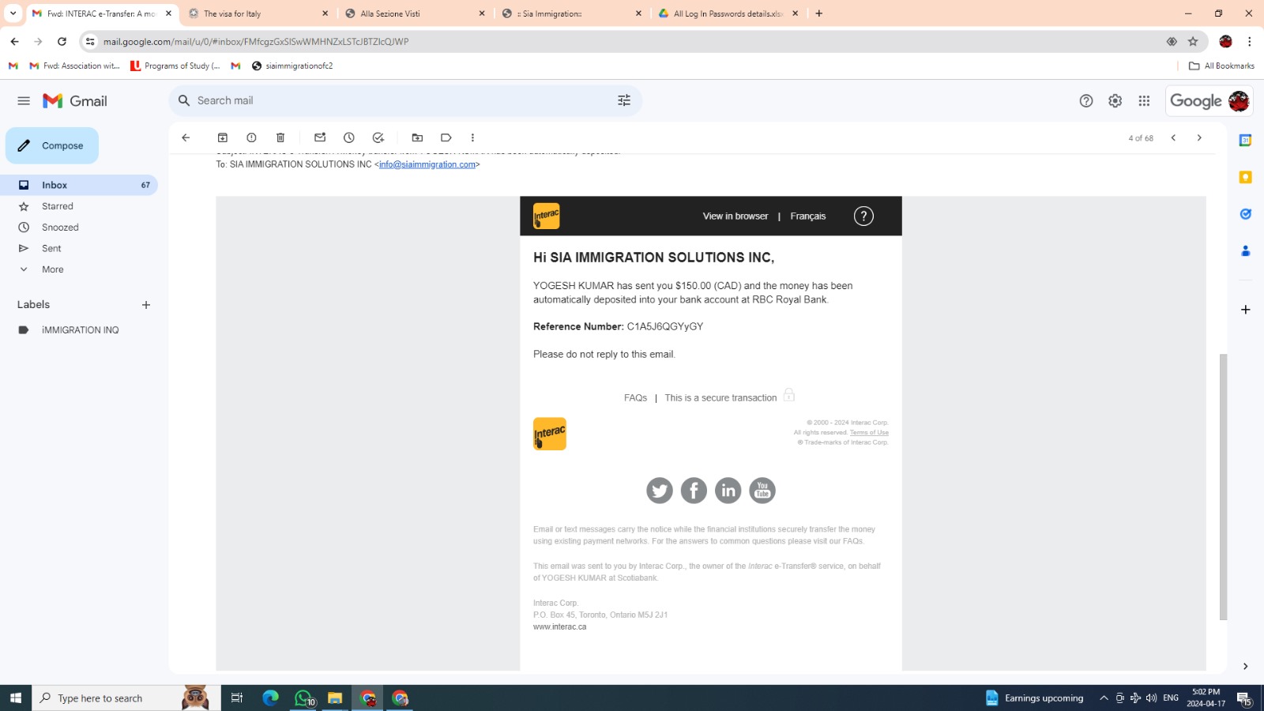Open Terms of Use link
The image size is (1264, 711).
(869, 432)
